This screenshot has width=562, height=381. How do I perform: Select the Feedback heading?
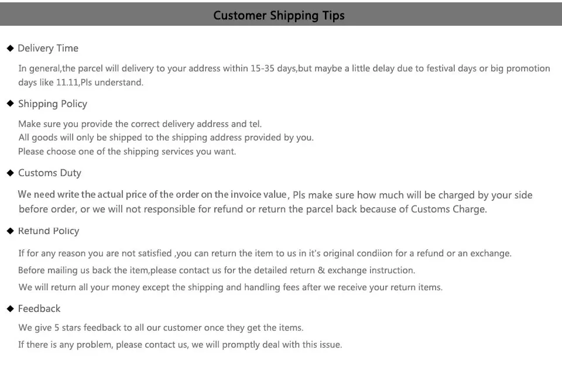(39, 308)
